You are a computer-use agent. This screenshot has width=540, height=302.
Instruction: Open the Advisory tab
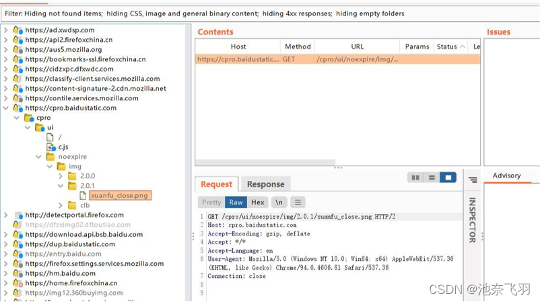506,176
